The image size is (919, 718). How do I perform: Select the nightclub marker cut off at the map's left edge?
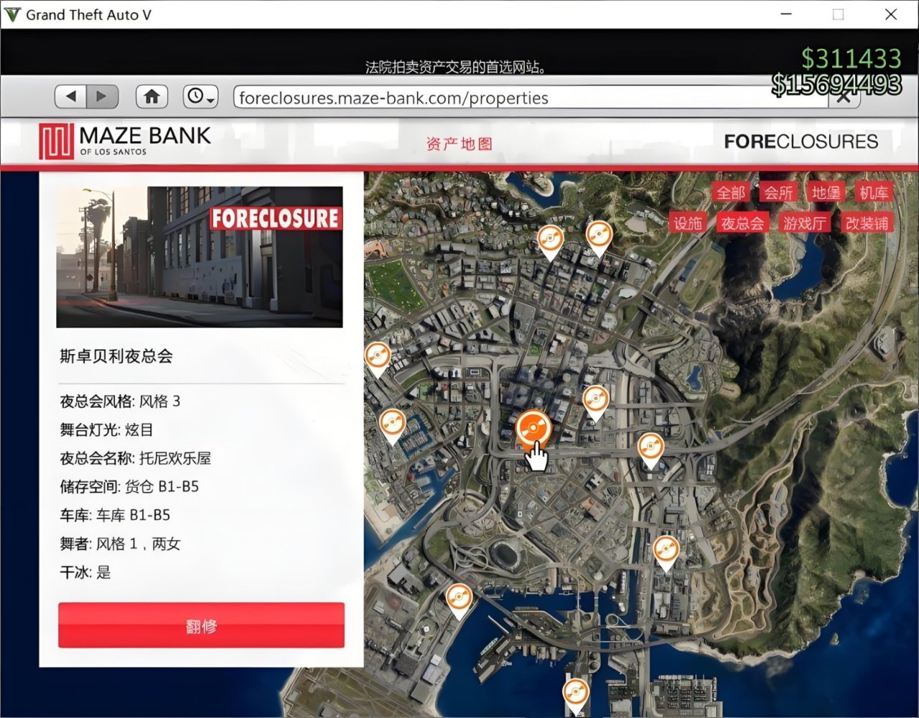pos(376,359)
